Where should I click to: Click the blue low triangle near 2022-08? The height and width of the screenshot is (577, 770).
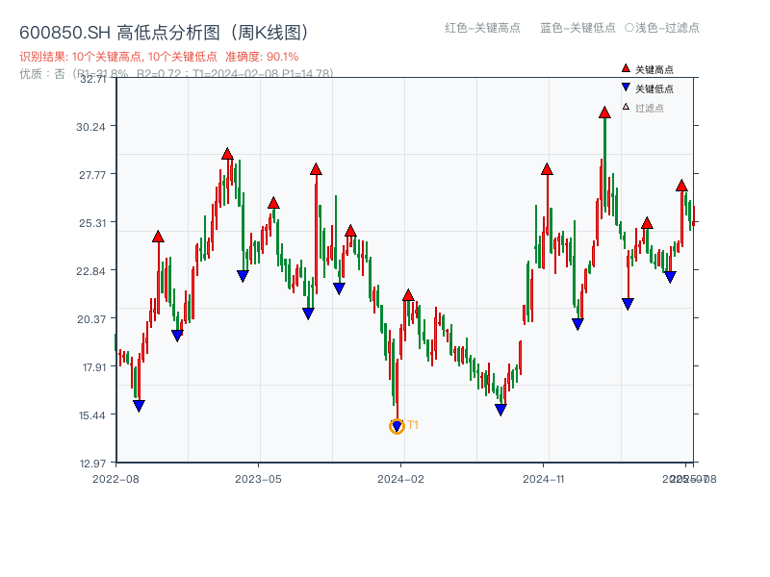click(141, 405)
